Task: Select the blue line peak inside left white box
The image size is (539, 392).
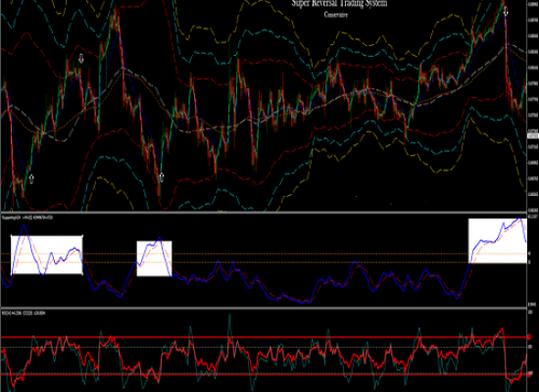Action: (24, 225)
